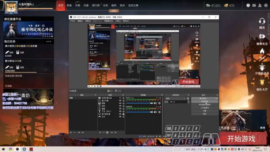The image size is (270, 152).
Task: Click the 精灵 headset icon
Action: (262, 22)
